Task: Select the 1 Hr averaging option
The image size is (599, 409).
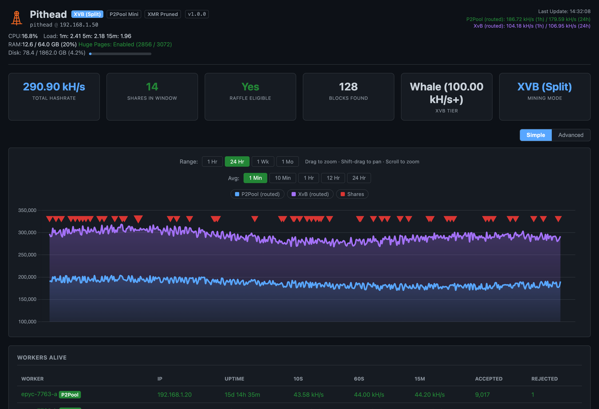Action: click(309, 178)
